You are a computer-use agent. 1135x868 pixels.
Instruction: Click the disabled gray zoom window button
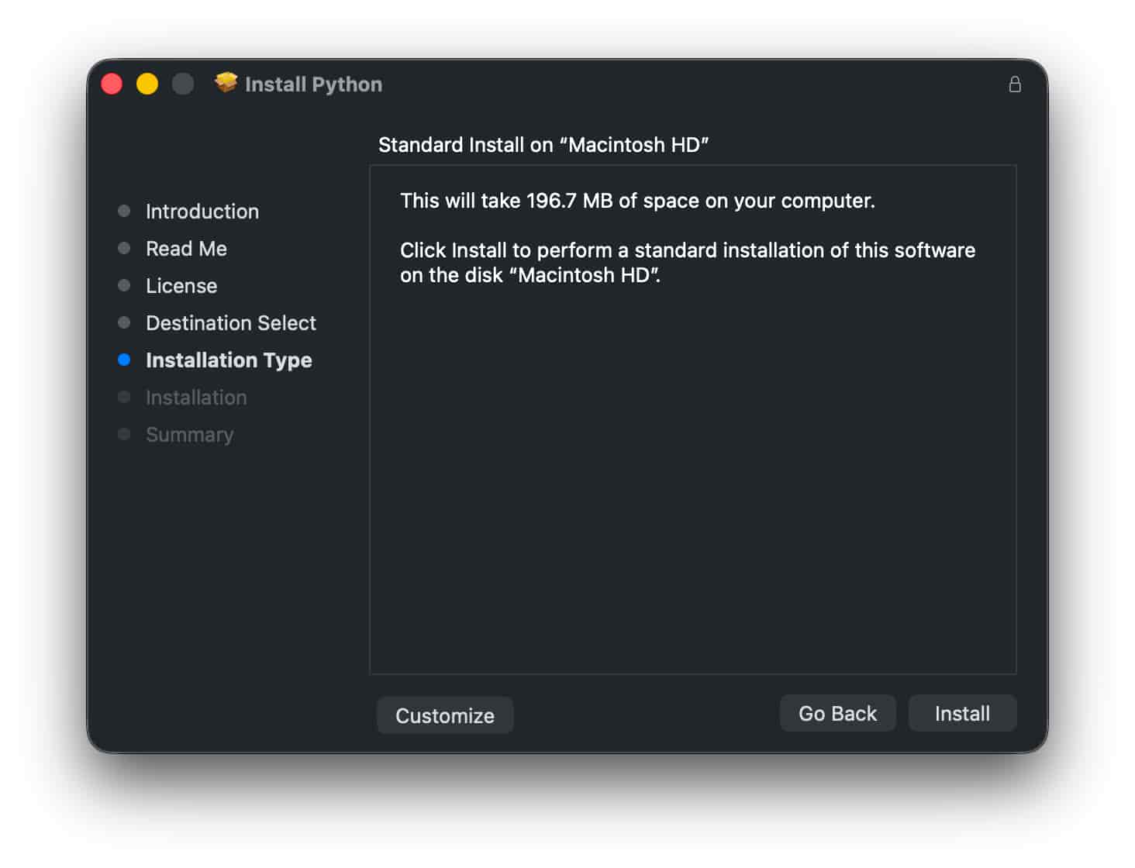[x=183, y=84]
